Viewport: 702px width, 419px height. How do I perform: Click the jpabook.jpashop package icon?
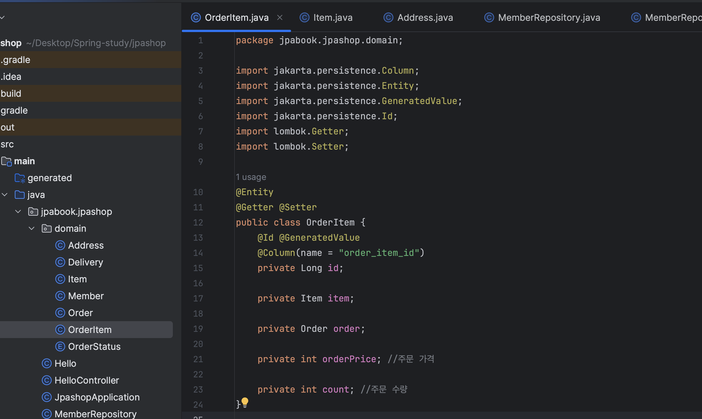pos(33,212)
